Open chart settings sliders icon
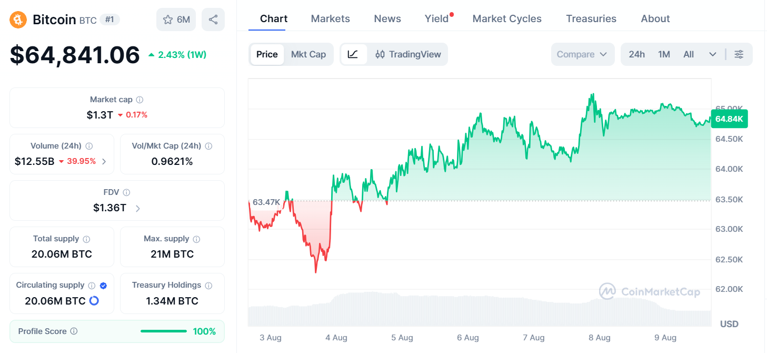 739,54
